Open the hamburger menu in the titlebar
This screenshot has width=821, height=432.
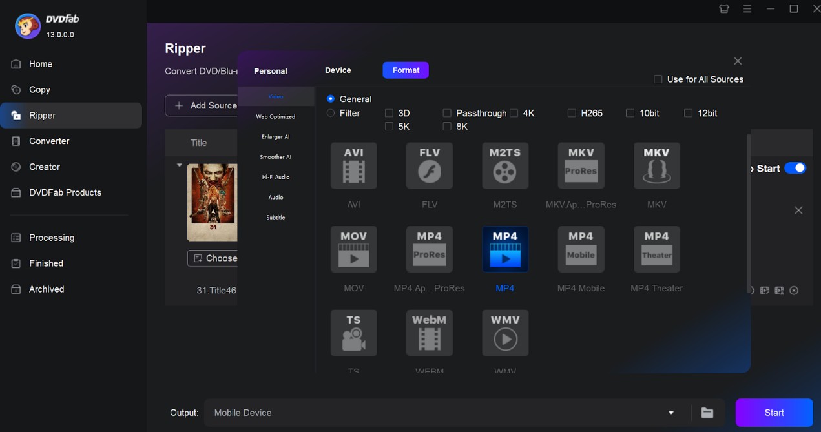(747, 8)
